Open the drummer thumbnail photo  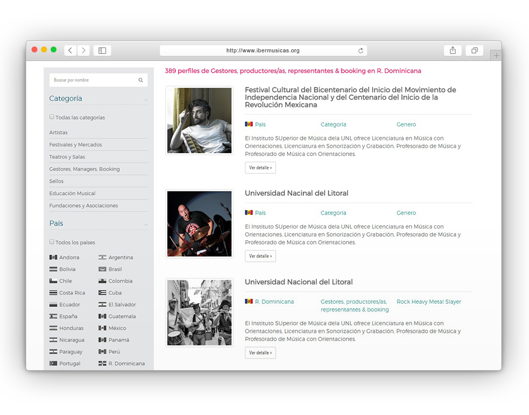coord(200,224)
